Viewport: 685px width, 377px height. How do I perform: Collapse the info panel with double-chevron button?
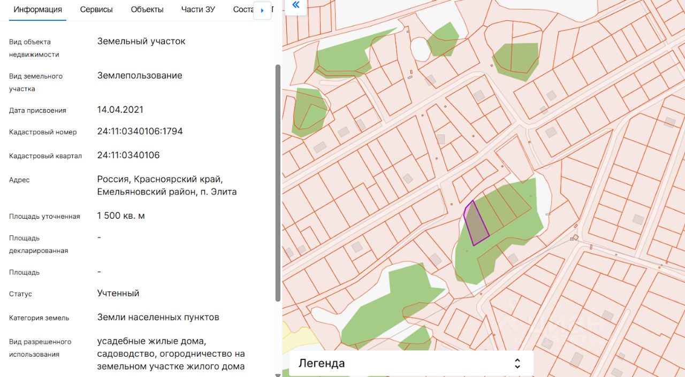tap(295, 5)
